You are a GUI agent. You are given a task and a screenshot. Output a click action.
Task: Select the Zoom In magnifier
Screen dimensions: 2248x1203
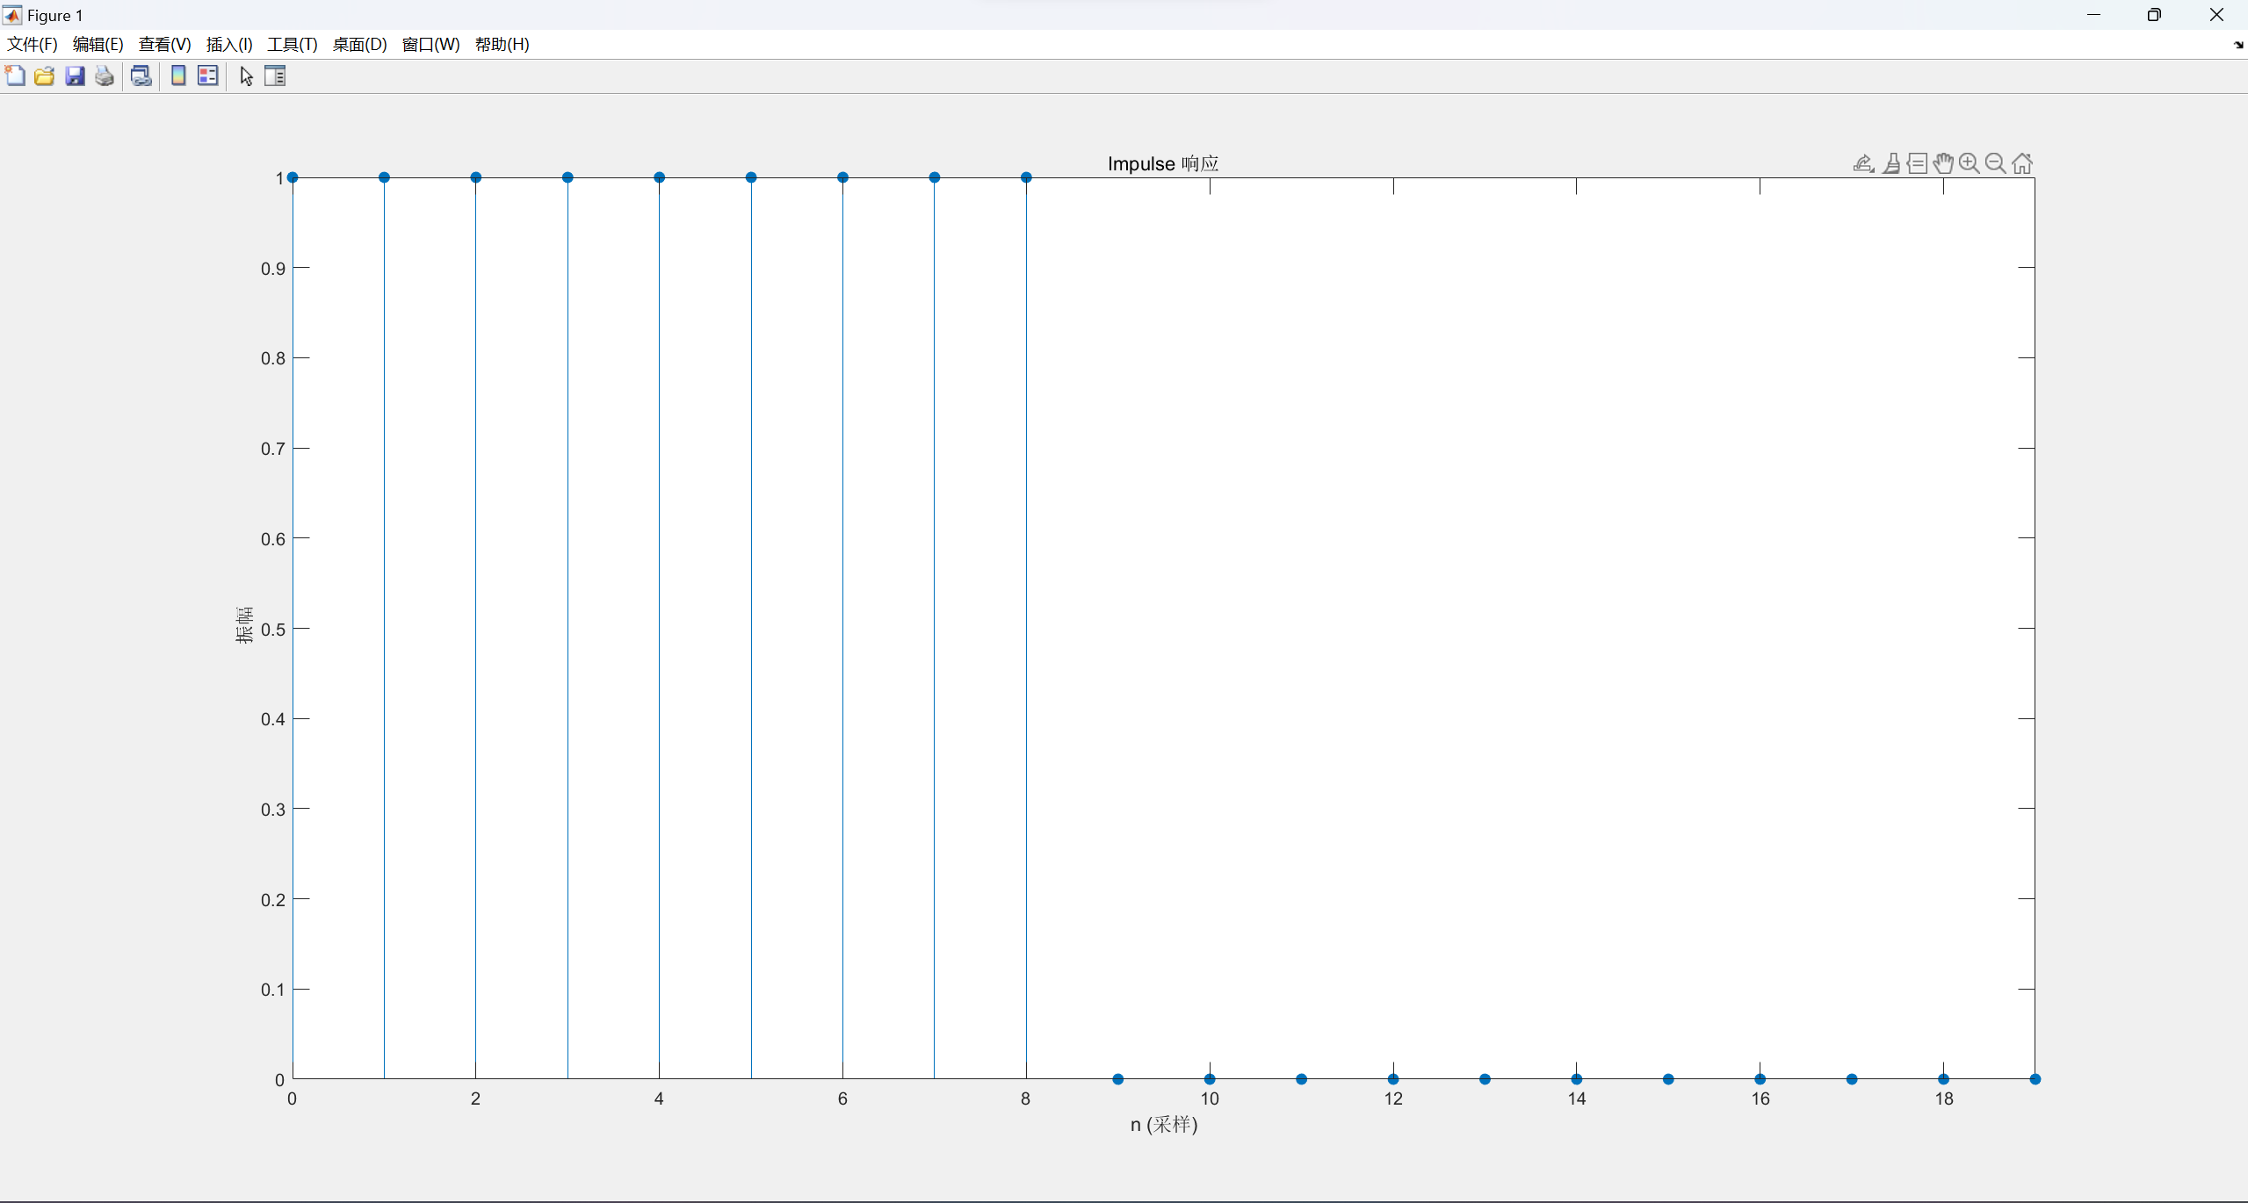click(x=1970, y=163)
